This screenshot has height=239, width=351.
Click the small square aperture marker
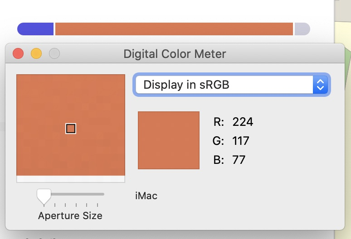point(71,129)
